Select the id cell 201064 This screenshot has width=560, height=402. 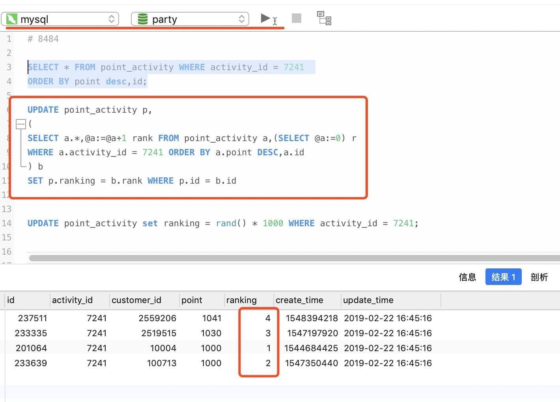click(31, 348)
